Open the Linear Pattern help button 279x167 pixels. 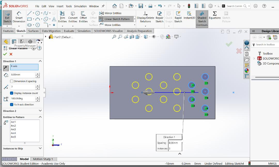pyautogui.click(x=39, y=48)
